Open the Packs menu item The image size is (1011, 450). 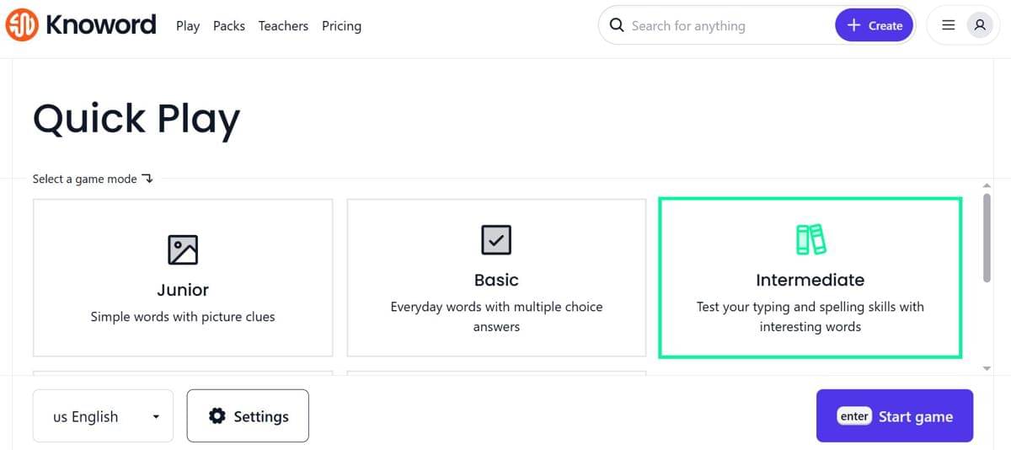pos(228,26)
